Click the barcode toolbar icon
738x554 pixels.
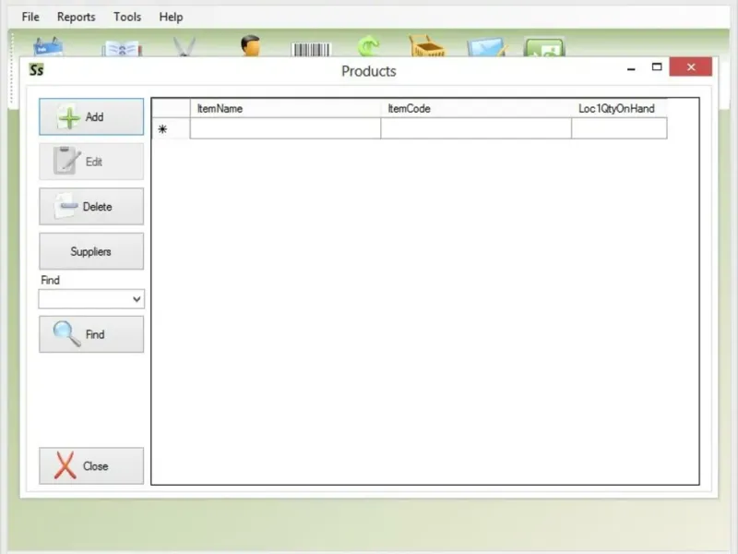click(311, 49)
